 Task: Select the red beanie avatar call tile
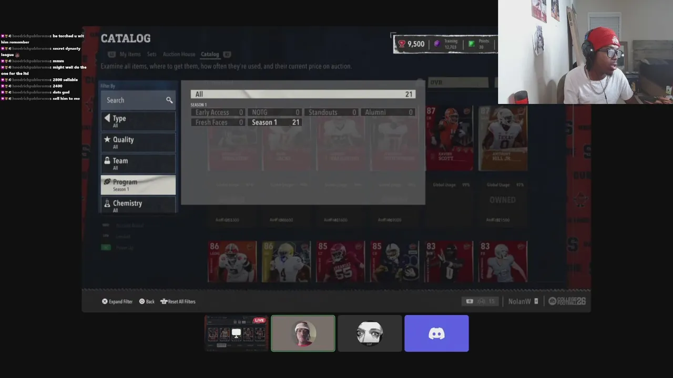(303, 333)
